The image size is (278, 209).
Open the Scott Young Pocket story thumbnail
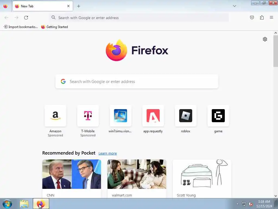coord(202,174)
